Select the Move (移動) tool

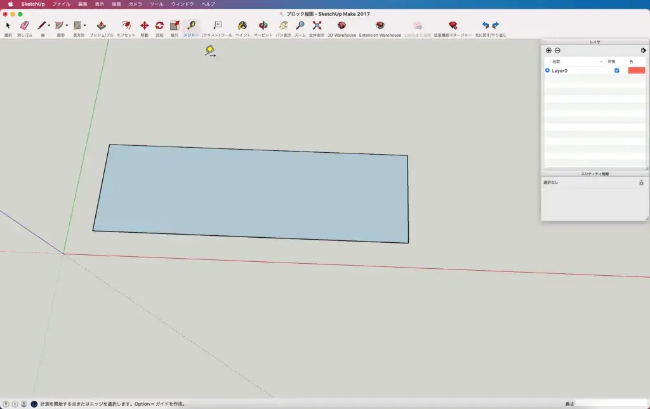point(144,26)
